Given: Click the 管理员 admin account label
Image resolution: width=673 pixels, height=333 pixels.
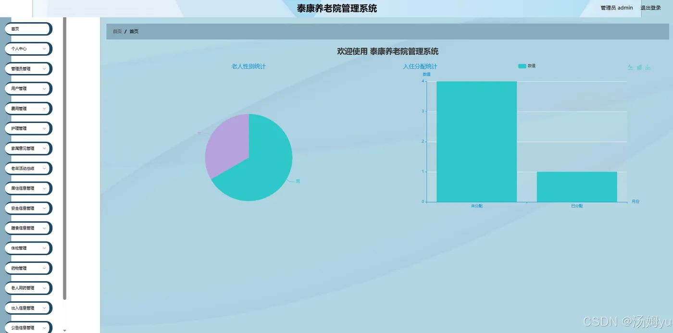Looking at the screenshot, I should (617, 8).
